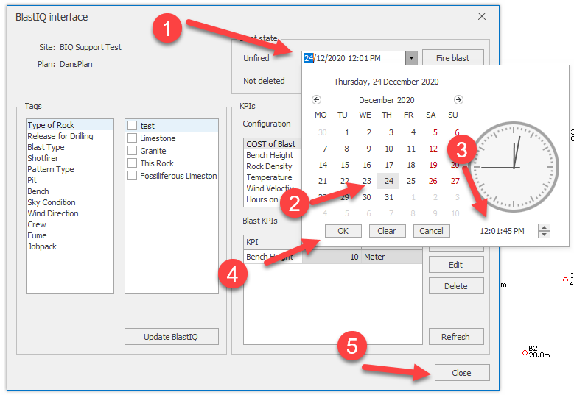The width and height of the screenshot is (574, 395).
Task: Click the Update BlastIQ button
Action: click(x=172, y=337)
